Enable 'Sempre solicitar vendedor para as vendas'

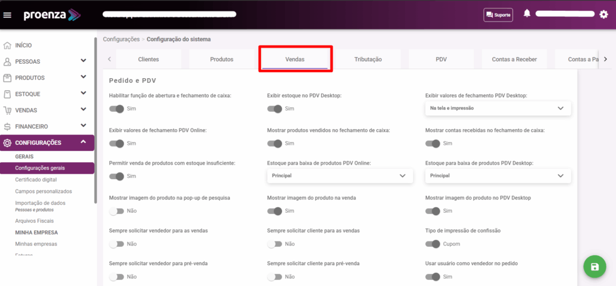pyautogui.click(x=117, y=244)
